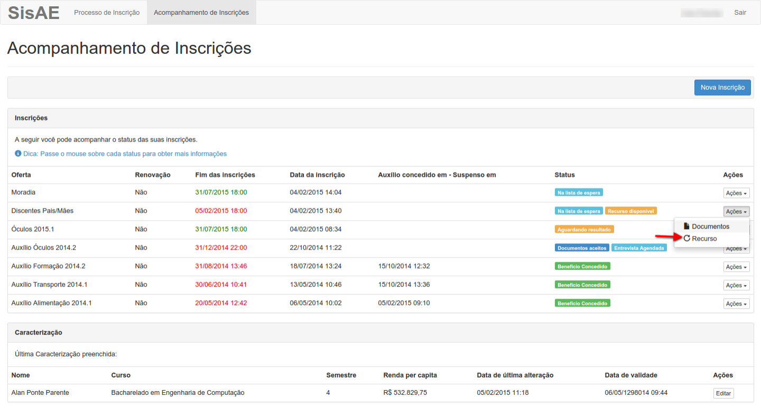The width and height of the screenshot is (761, 417).
Task: Click last change date 05/02/2015 11:18
Action: 503,393
